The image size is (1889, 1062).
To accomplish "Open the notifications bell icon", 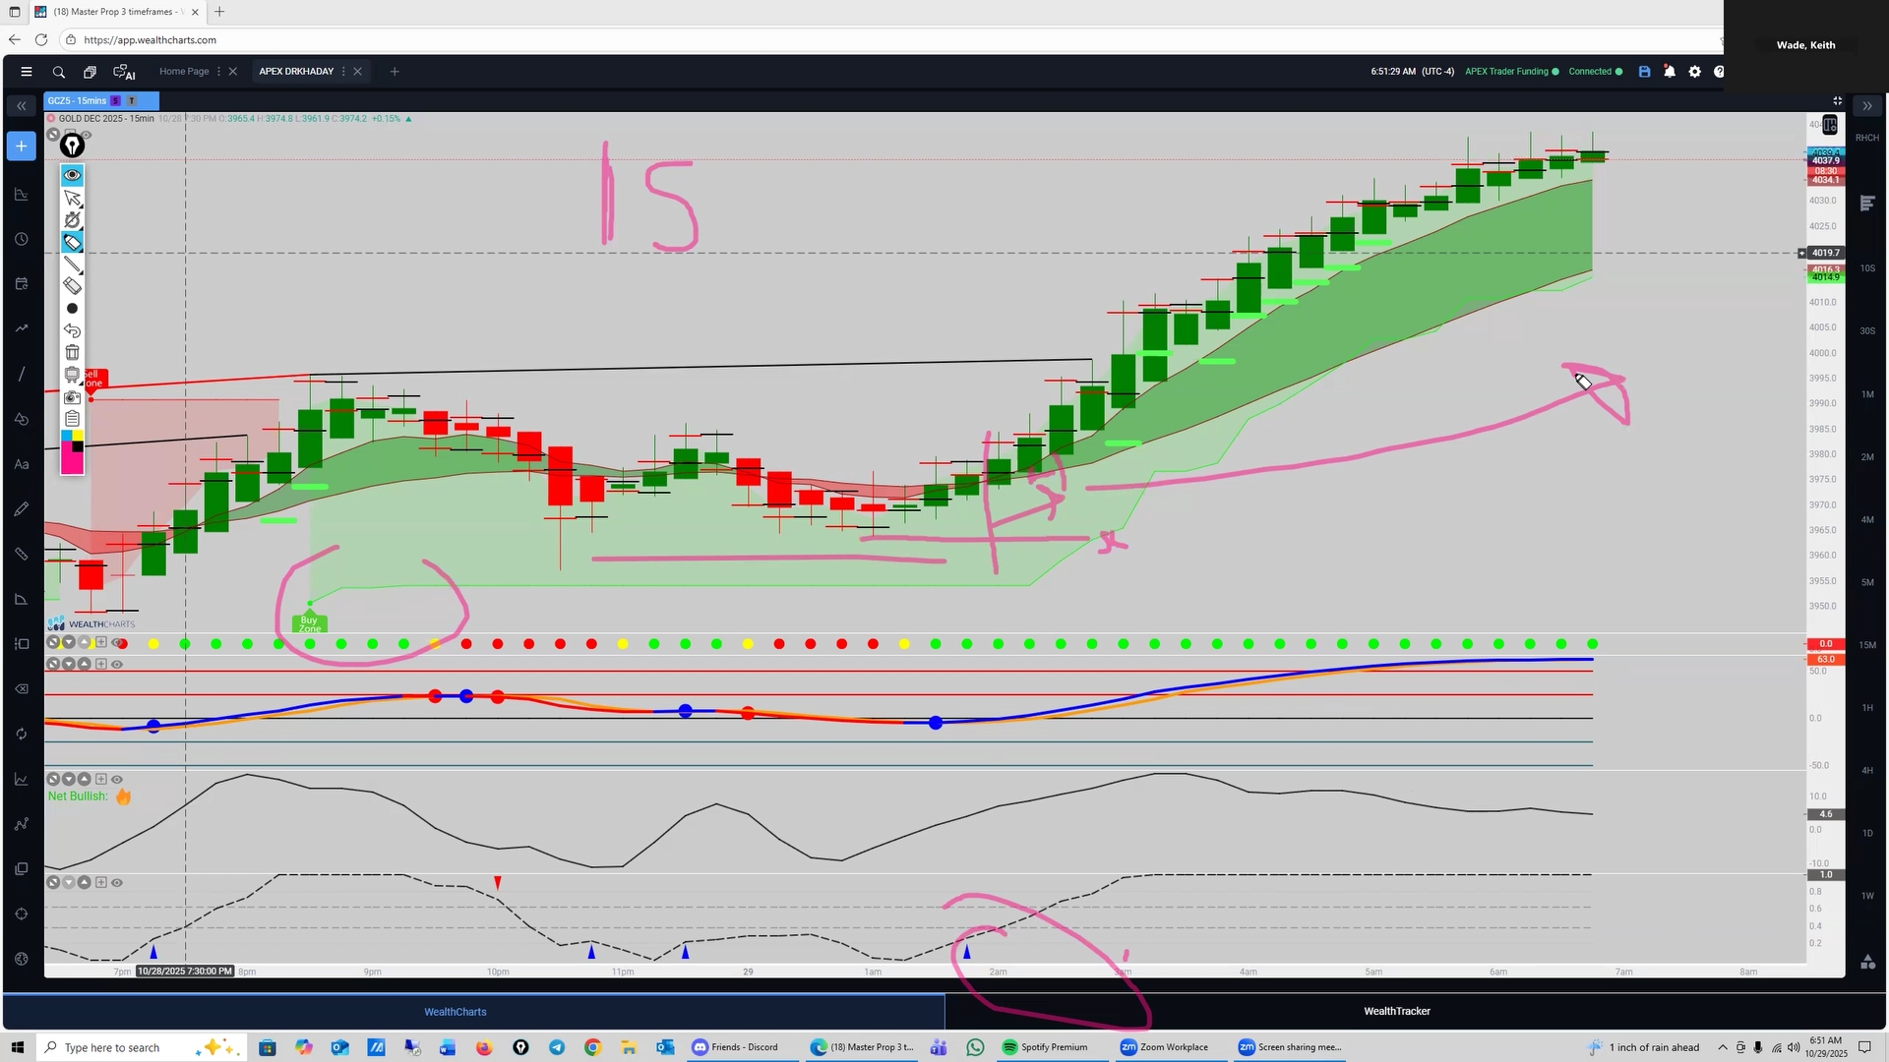I will coord(1670,72).
